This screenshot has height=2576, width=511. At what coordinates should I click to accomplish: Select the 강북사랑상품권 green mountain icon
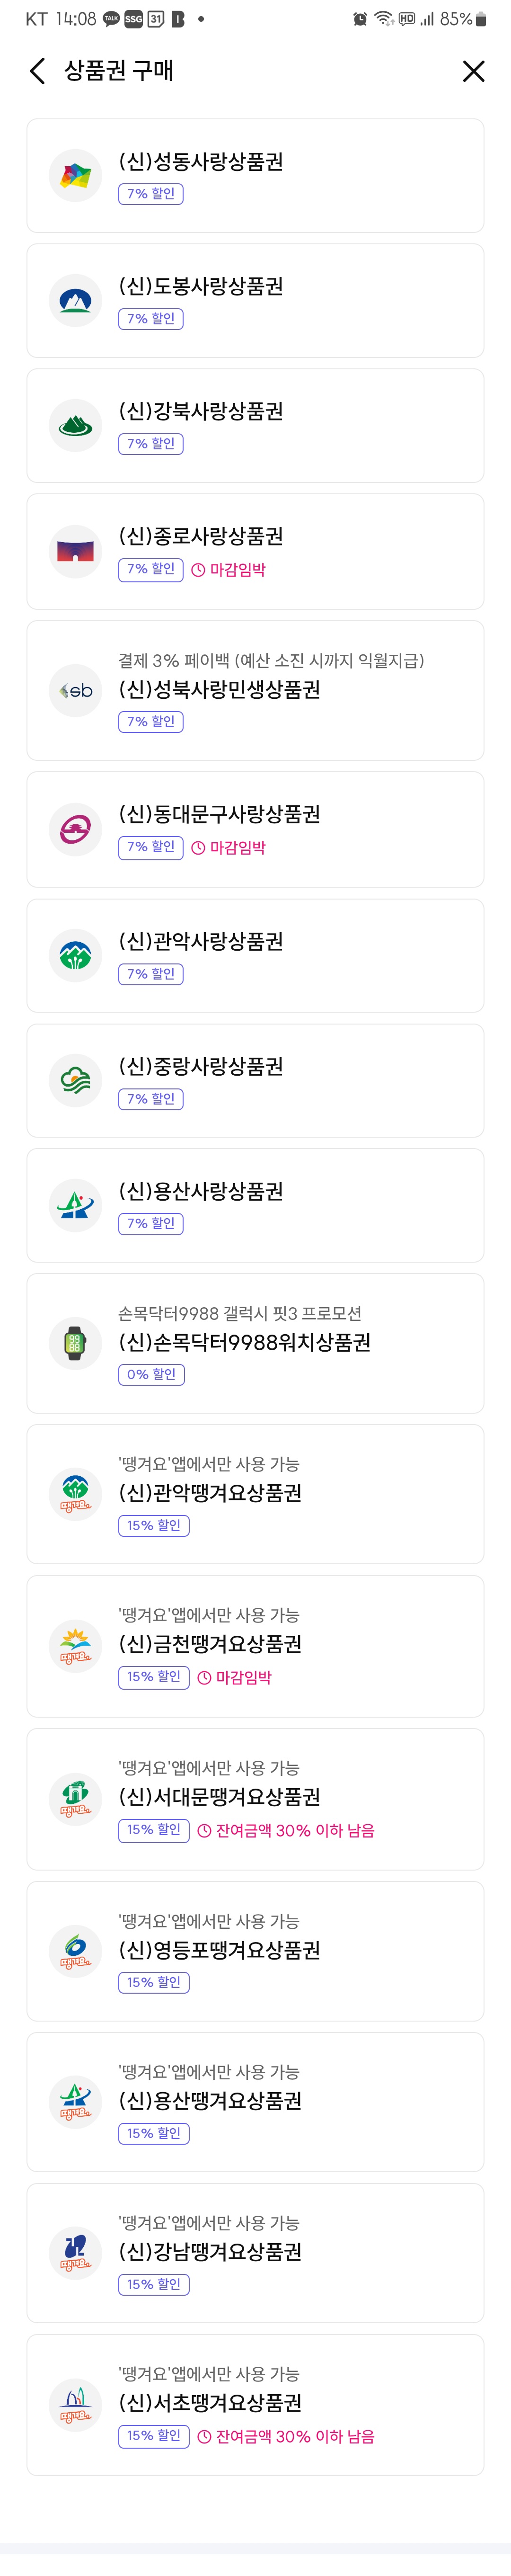(75, 425)
